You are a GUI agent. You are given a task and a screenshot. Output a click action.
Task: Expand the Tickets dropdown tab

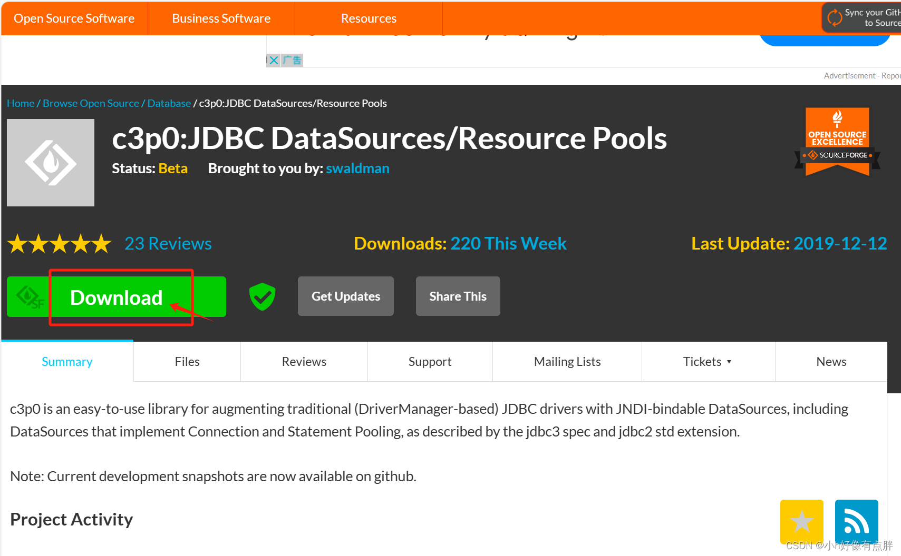point(708,362)
